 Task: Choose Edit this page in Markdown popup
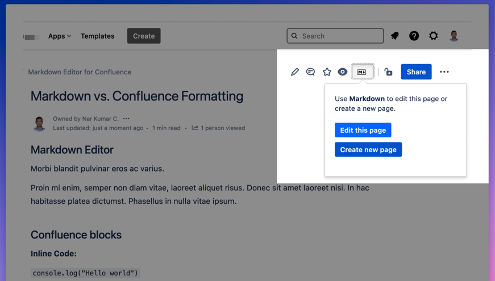click(x=363, y=130)
